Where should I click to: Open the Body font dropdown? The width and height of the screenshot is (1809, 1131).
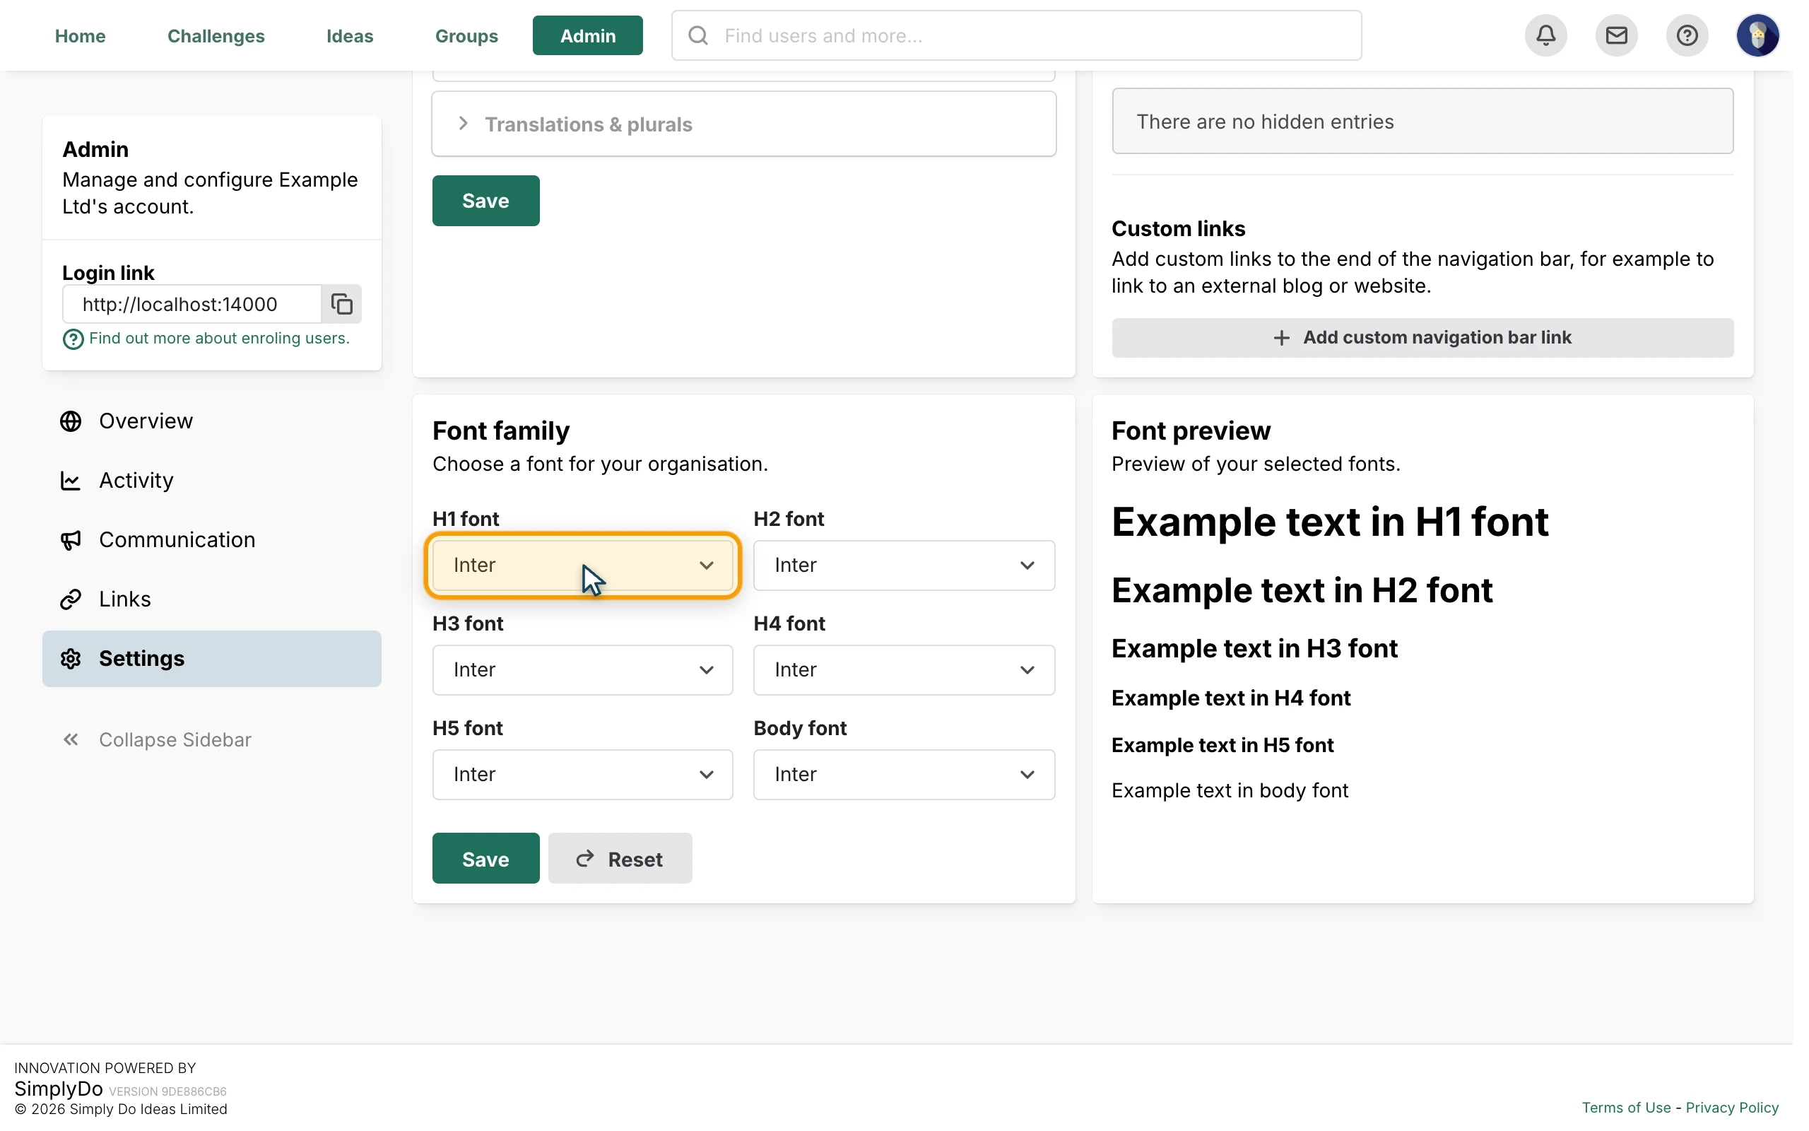pos(904,774)
